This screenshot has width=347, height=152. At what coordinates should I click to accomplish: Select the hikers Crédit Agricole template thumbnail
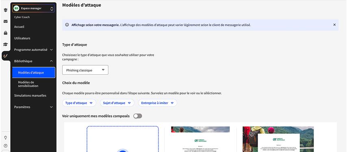point(278,139)
